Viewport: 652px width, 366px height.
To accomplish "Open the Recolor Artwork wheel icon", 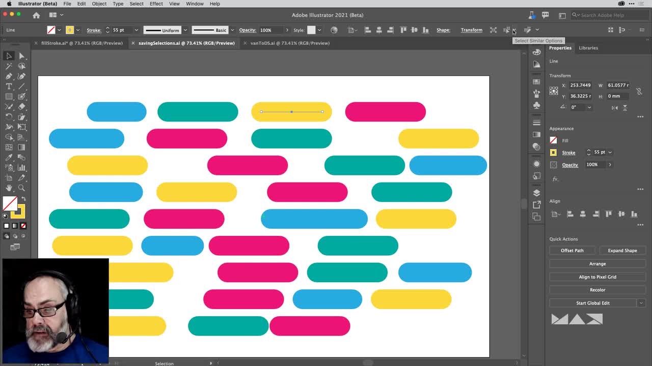I will 334,30.
